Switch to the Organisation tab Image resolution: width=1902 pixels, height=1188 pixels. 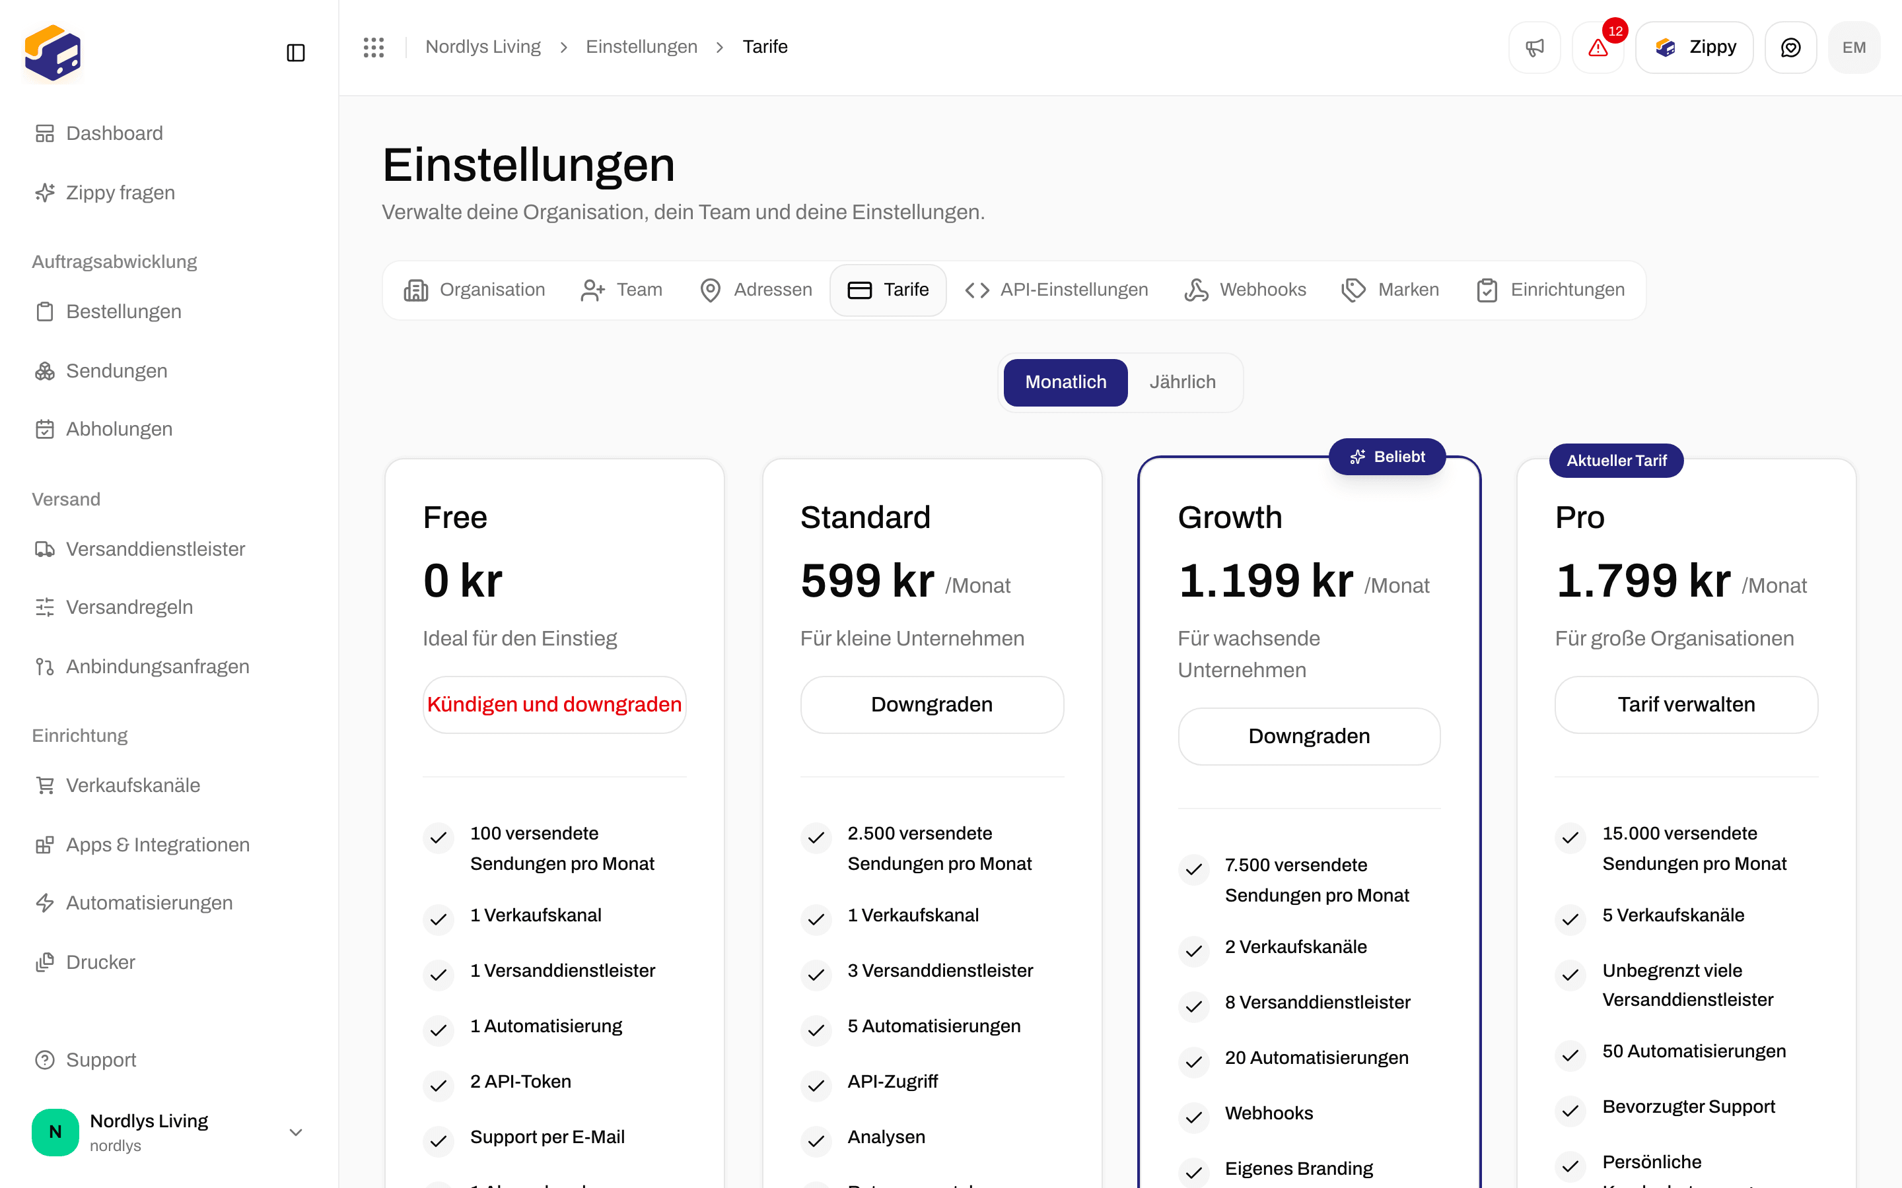click(x=474, y=290)
